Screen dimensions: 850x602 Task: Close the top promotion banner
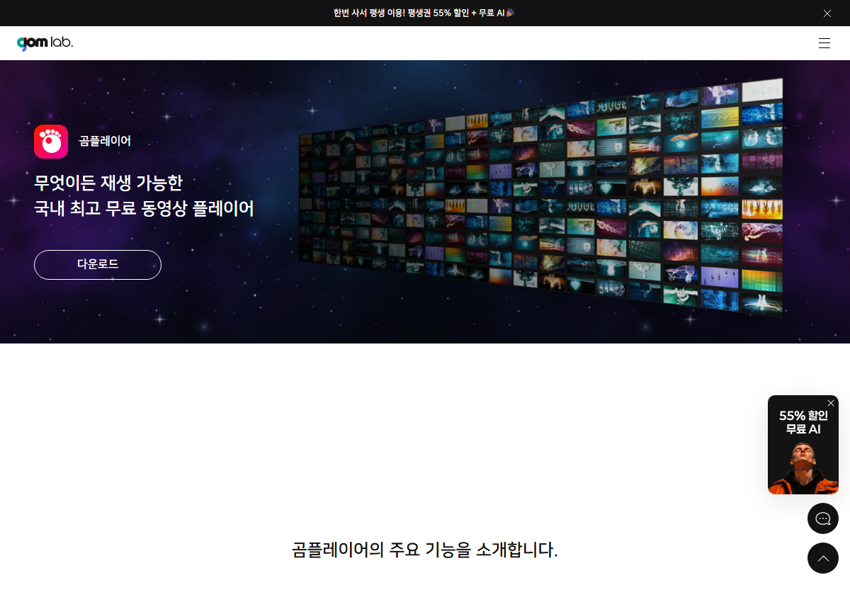click(x=827, y=13)
